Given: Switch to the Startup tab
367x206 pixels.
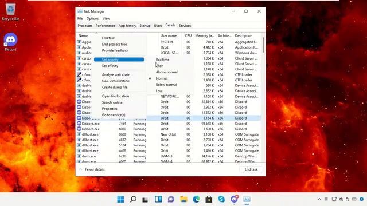Looking at the screenshot, I should tap(145, 26).
